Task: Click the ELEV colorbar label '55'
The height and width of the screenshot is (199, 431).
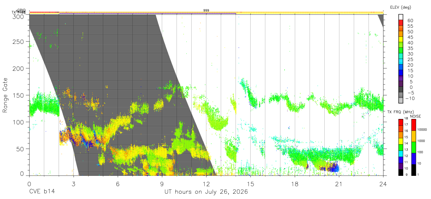Action: click(410, 26)
